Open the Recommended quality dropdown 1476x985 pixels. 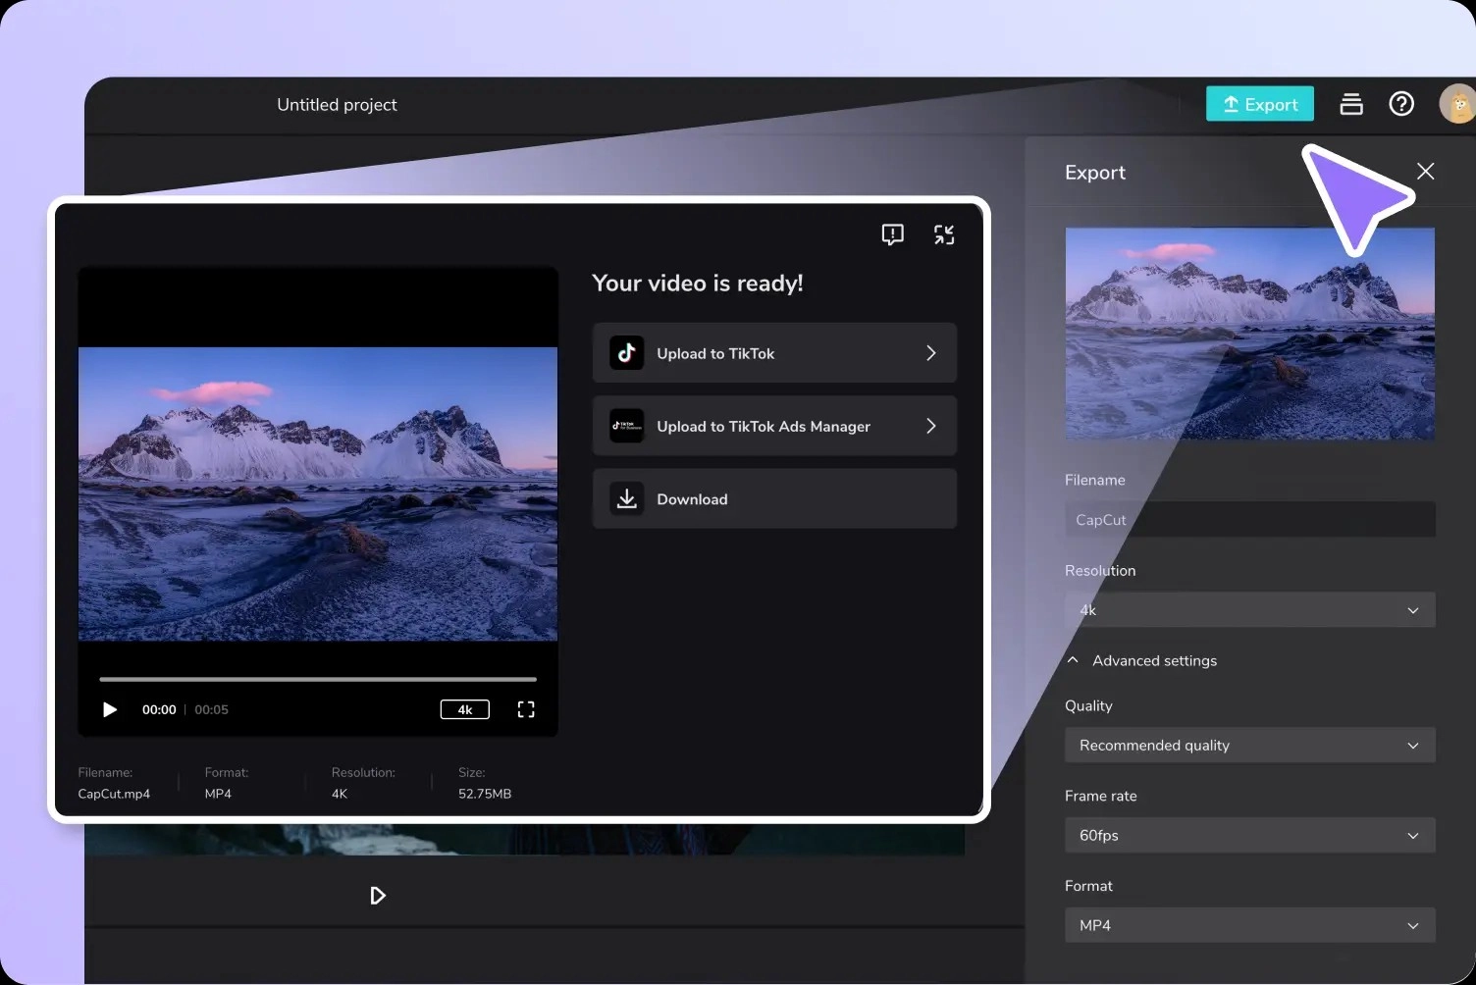[1249, 746]
